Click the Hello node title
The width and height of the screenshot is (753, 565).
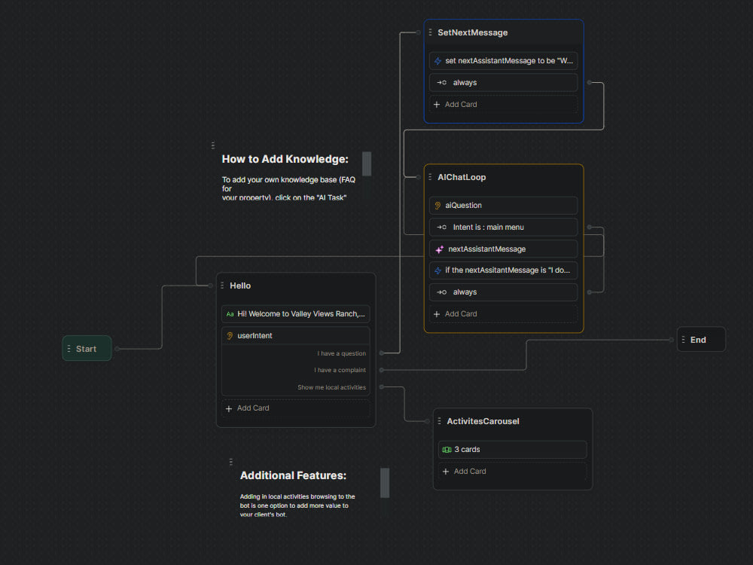[x=240, y=286]
